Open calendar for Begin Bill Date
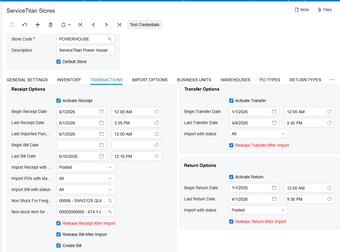Viewport: 340px width, 252px height. 101,145
